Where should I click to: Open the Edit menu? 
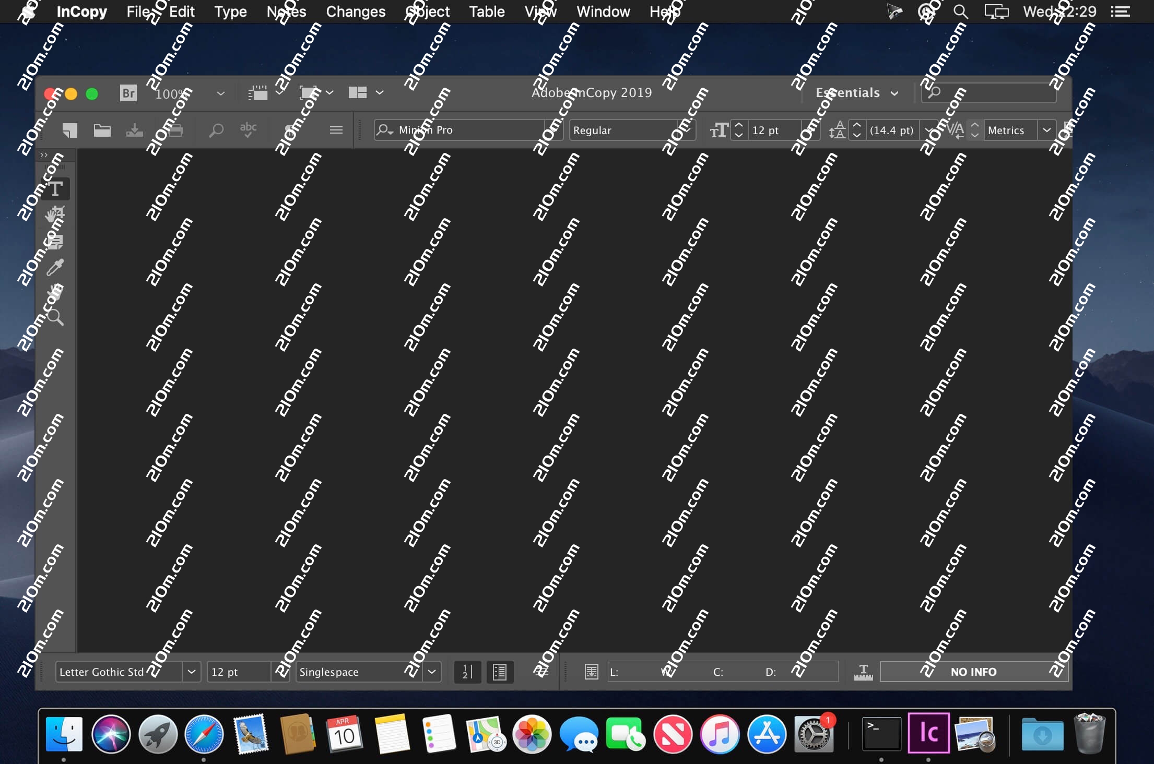point(182,11)
